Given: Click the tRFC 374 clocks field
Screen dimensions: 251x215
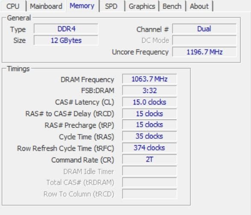Looking at the screenshot, I should tap(149, 148).
